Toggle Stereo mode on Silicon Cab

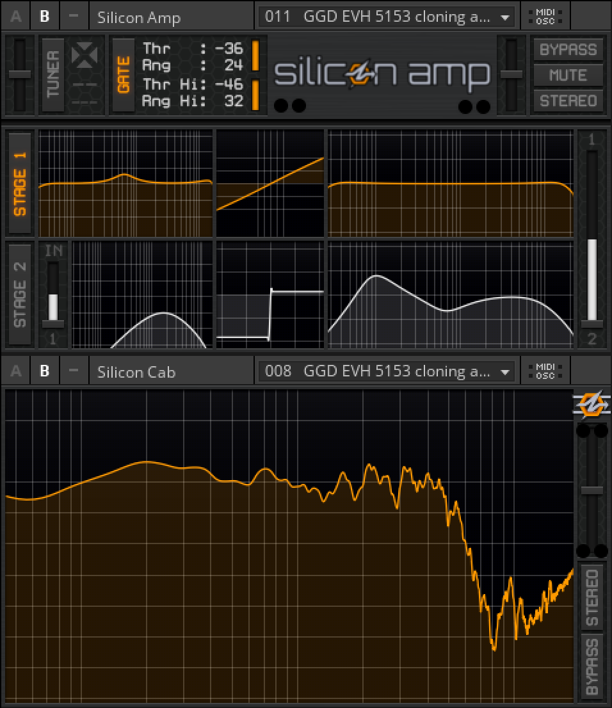coord(592,597)
